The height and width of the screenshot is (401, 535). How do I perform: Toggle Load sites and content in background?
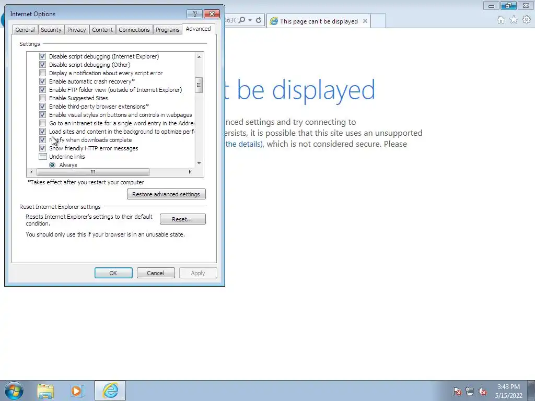coord(42,131)
